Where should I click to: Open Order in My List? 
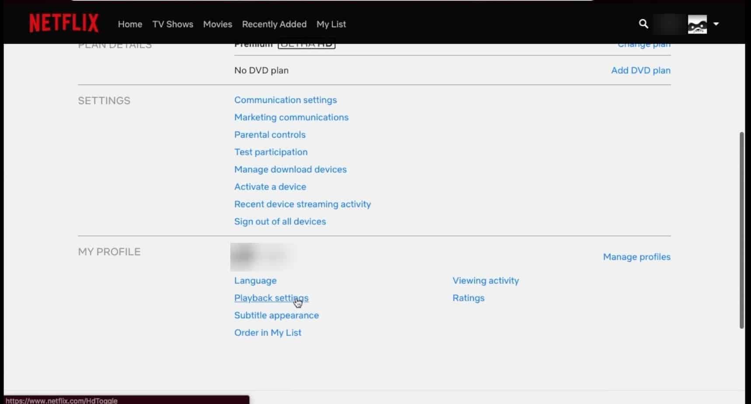click(x=268, y=333)
